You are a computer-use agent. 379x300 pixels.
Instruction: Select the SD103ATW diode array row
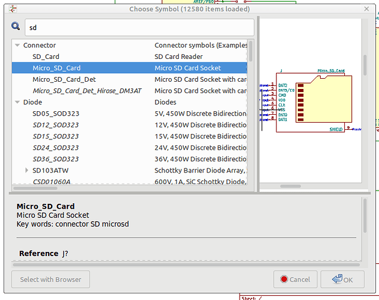[x=130, y=170]
